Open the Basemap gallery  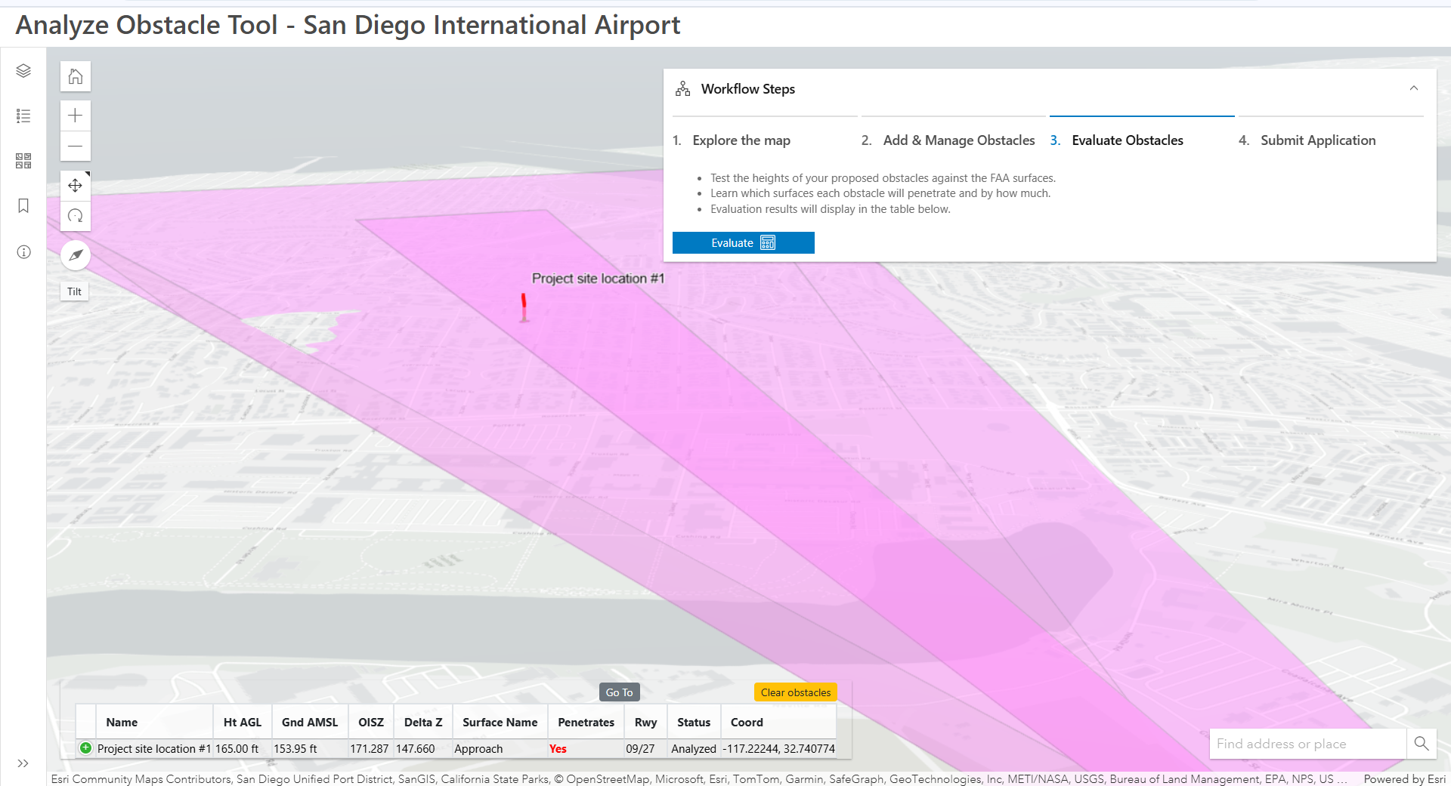coord(23,160)
